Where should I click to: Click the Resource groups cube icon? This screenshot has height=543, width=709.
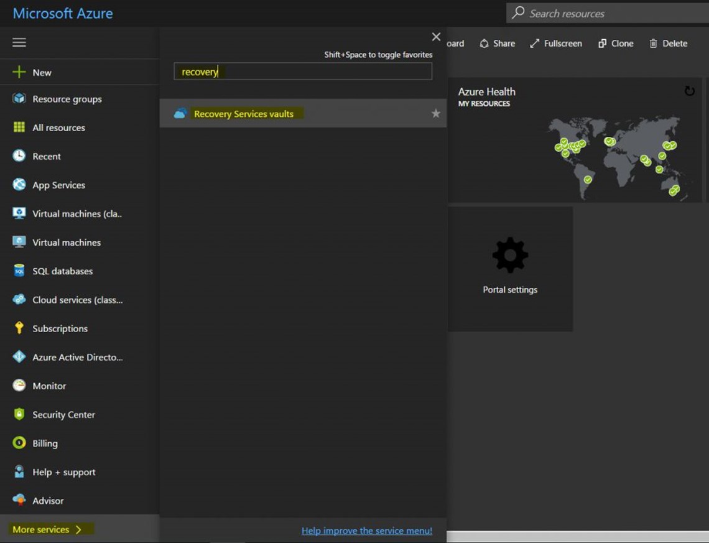click(x=19, y=98)
